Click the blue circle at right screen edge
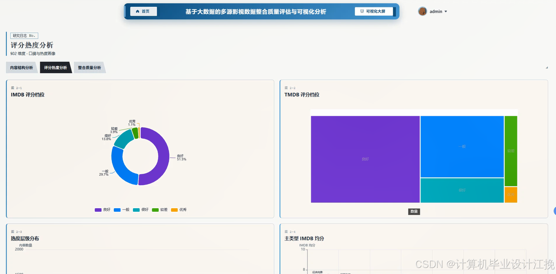This screenshot has width=556, height=274. [555, 211]
